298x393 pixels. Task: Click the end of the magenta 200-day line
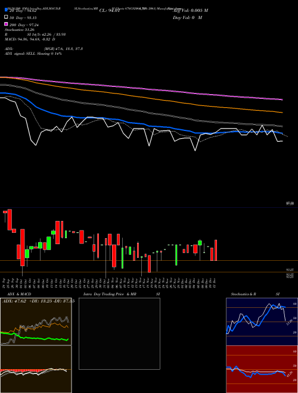coord(282,99)
